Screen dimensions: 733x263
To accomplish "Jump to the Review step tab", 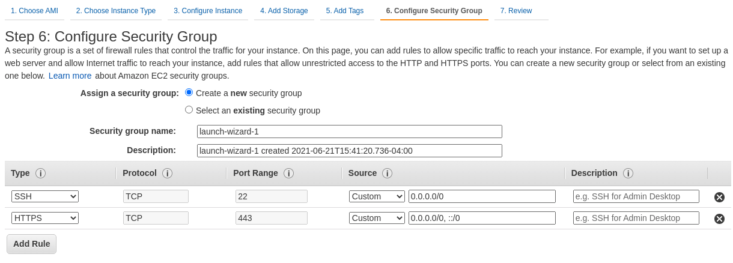I will pyautogui.click(x=516, y=11).
